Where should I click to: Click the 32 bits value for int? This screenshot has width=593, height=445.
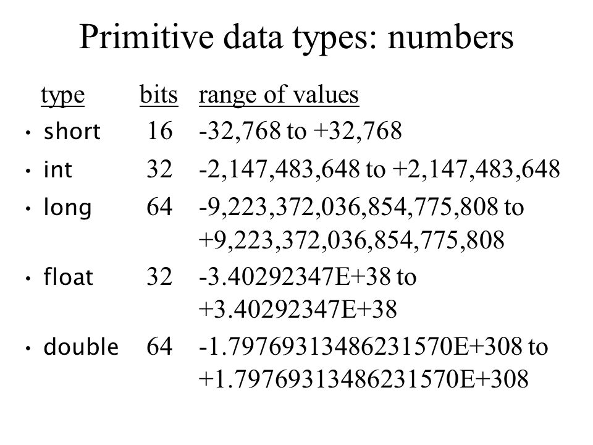pos(159,169)
